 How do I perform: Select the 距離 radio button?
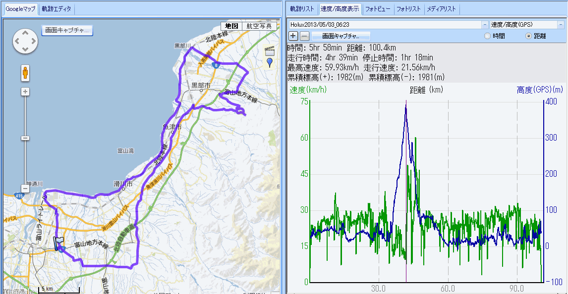528,36
